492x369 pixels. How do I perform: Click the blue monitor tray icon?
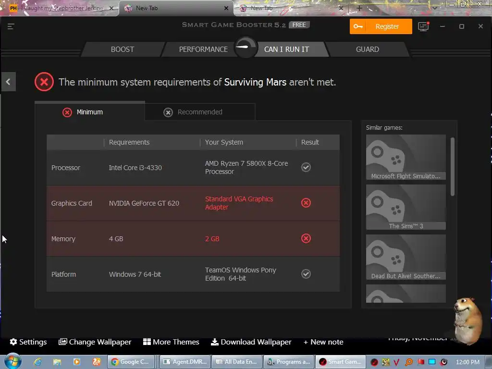click(432, 362)
